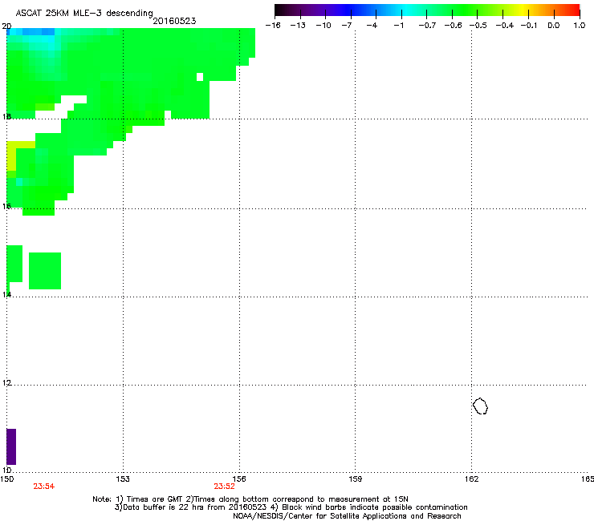Click the red time stamp 23:52
Screen dimensions: 594x521
(224, 487)
